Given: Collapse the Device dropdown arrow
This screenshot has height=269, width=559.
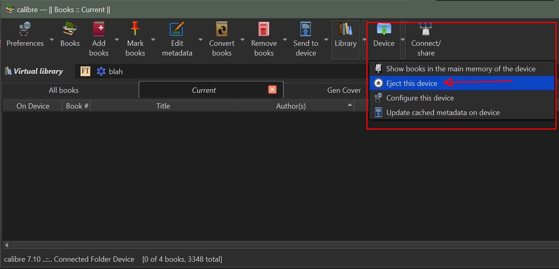Looking at the screenshot, I should 403,40.
